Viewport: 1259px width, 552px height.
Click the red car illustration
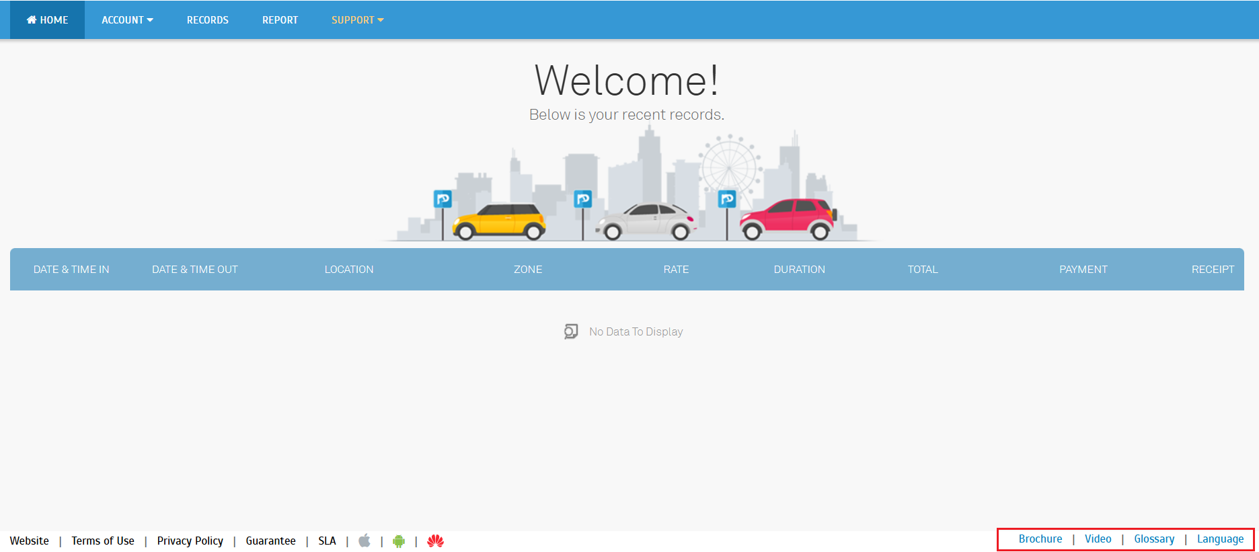[x=788, y=219]
